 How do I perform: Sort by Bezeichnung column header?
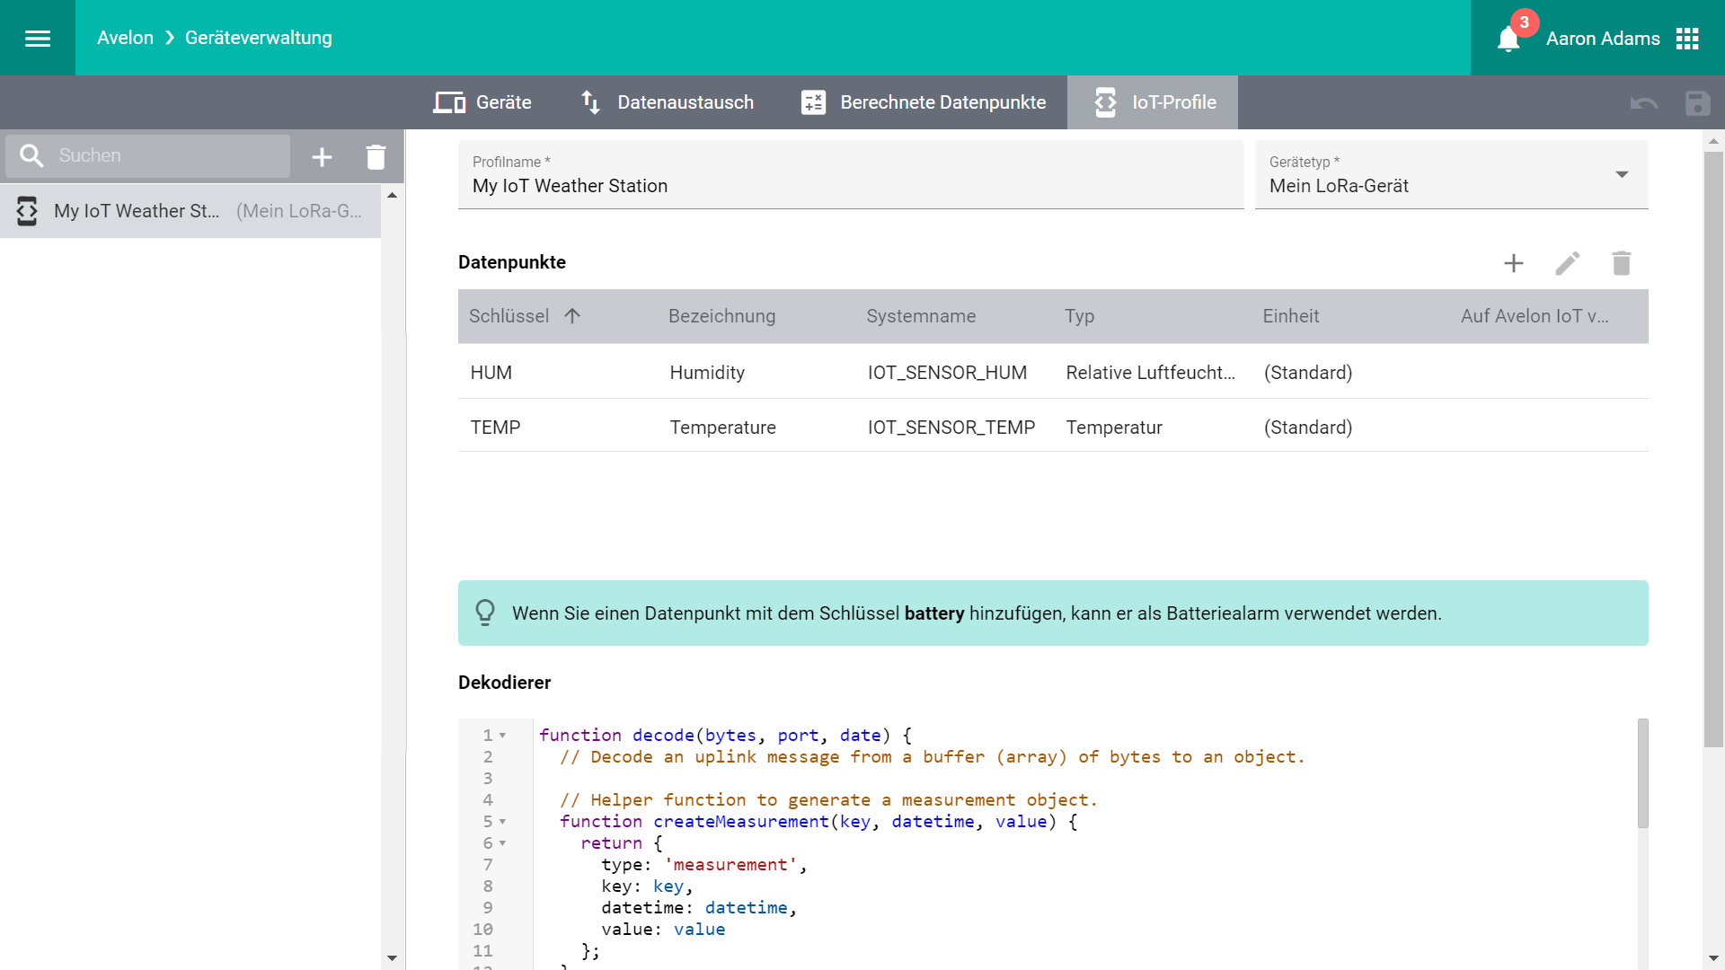point(721,316)
